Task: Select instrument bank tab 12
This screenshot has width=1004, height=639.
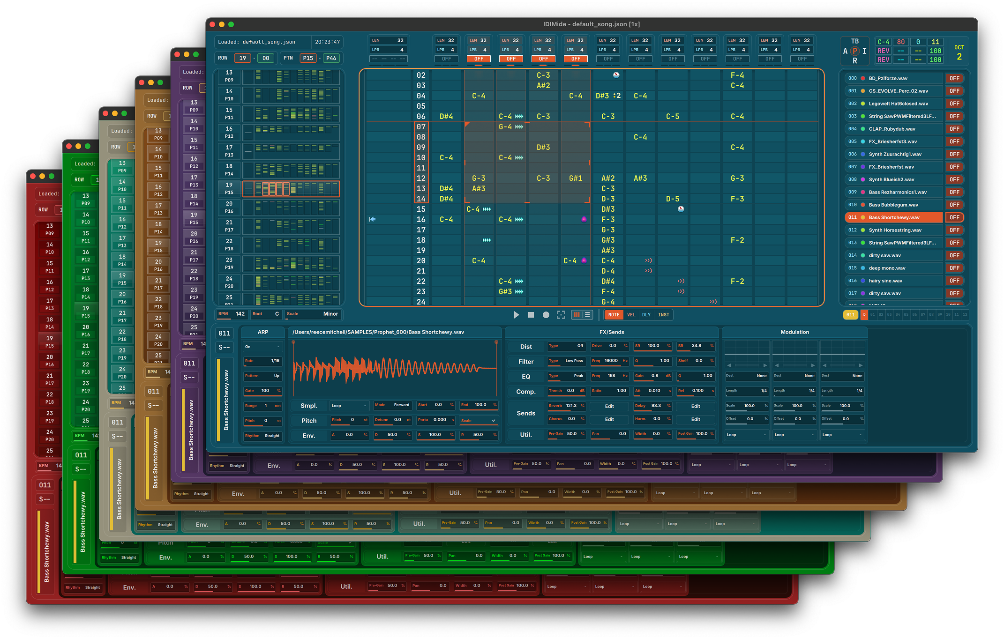Action: pyautogui.click(x=965, y=315)
